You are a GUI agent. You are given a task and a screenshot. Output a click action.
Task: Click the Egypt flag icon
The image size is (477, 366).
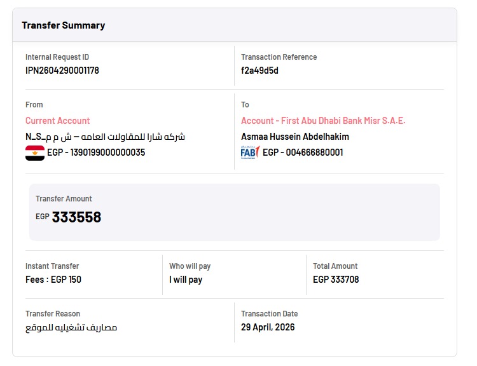(x=35, y=153)
